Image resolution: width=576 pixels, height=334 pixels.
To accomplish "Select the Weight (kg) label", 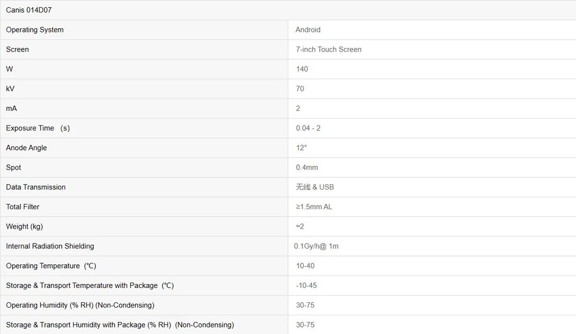I will coord(25,227).
